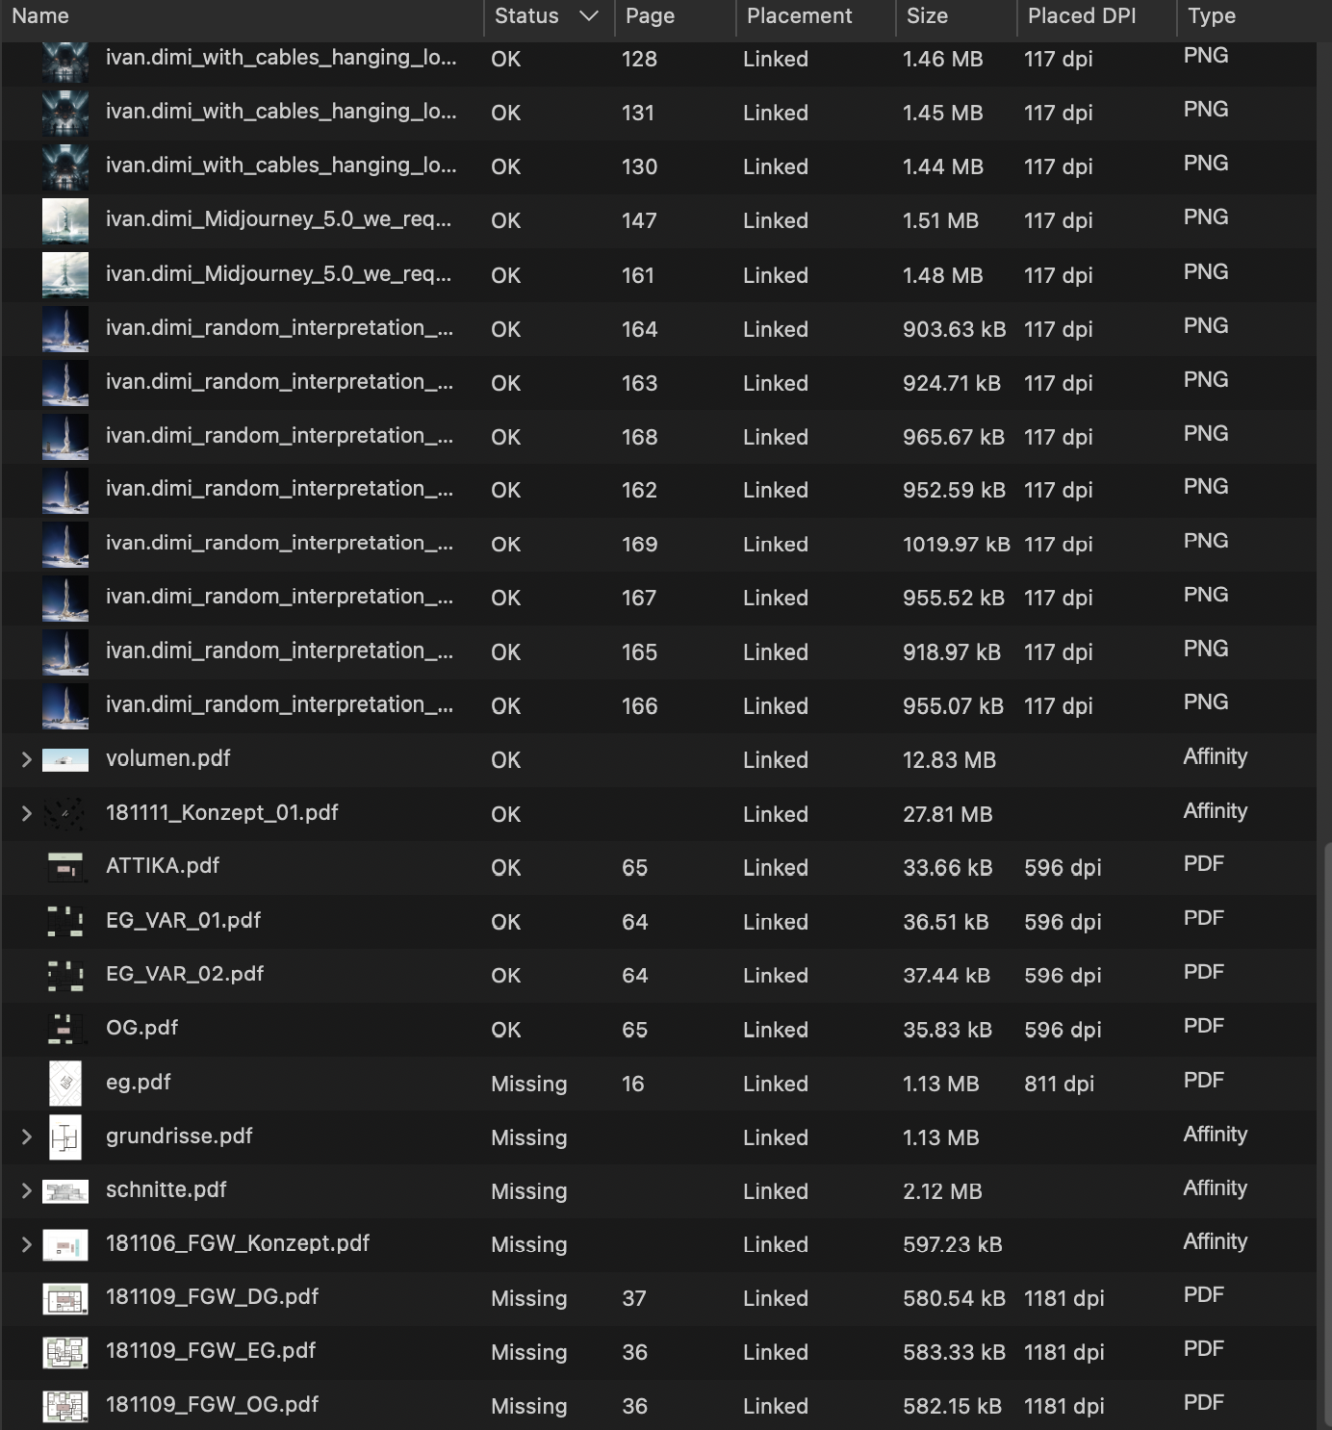1332x1430 pixels.
Task: Select the ATTIKA.pdf thumbnail
Action: (65, 867)
